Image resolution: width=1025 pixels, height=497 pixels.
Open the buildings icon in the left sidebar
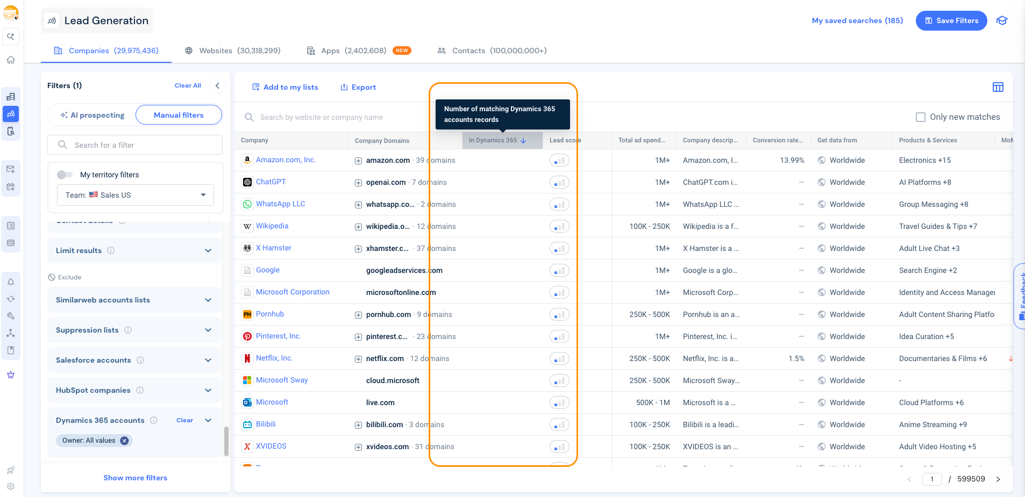[x=11, y=97]
